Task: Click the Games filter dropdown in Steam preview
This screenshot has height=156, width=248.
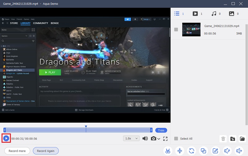Action: (14, 36)
